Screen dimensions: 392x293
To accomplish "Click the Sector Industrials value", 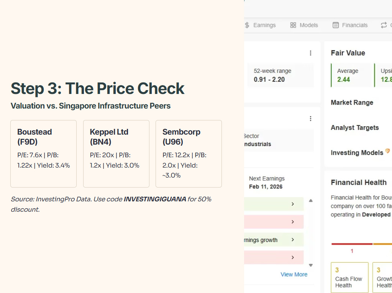I will point(258,144).
